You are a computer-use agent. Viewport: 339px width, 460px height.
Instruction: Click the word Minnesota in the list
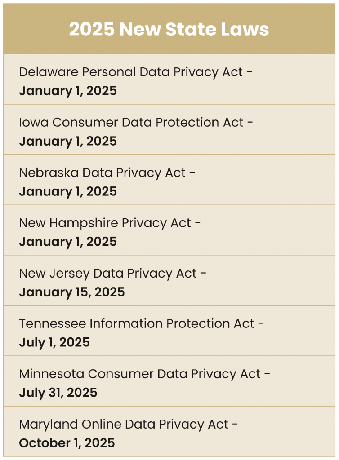click(52, 374)
